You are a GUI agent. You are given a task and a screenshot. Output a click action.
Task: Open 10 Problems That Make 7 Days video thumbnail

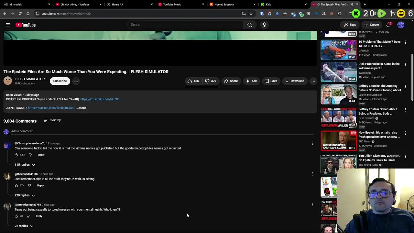[339, 50]
